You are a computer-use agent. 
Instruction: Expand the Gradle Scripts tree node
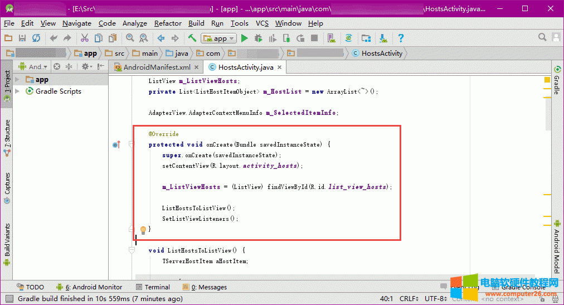(18, 91)
